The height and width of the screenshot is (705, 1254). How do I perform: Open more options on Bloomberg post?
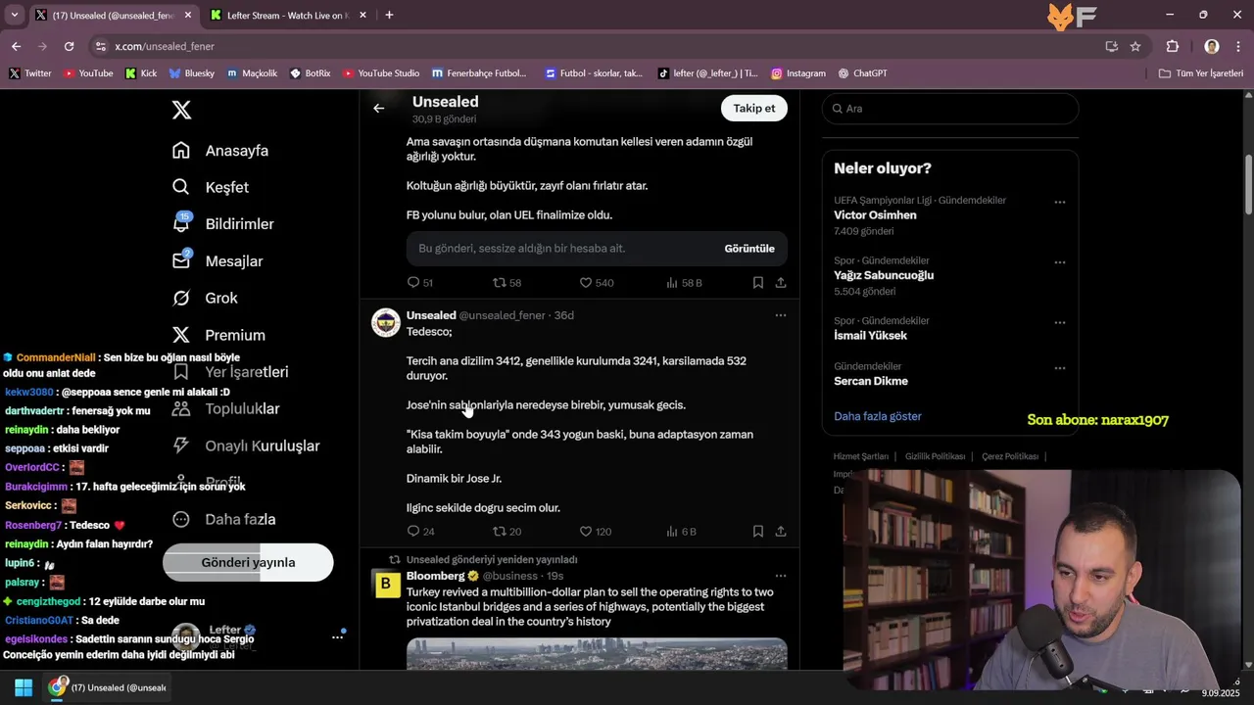tap(781, 576)
